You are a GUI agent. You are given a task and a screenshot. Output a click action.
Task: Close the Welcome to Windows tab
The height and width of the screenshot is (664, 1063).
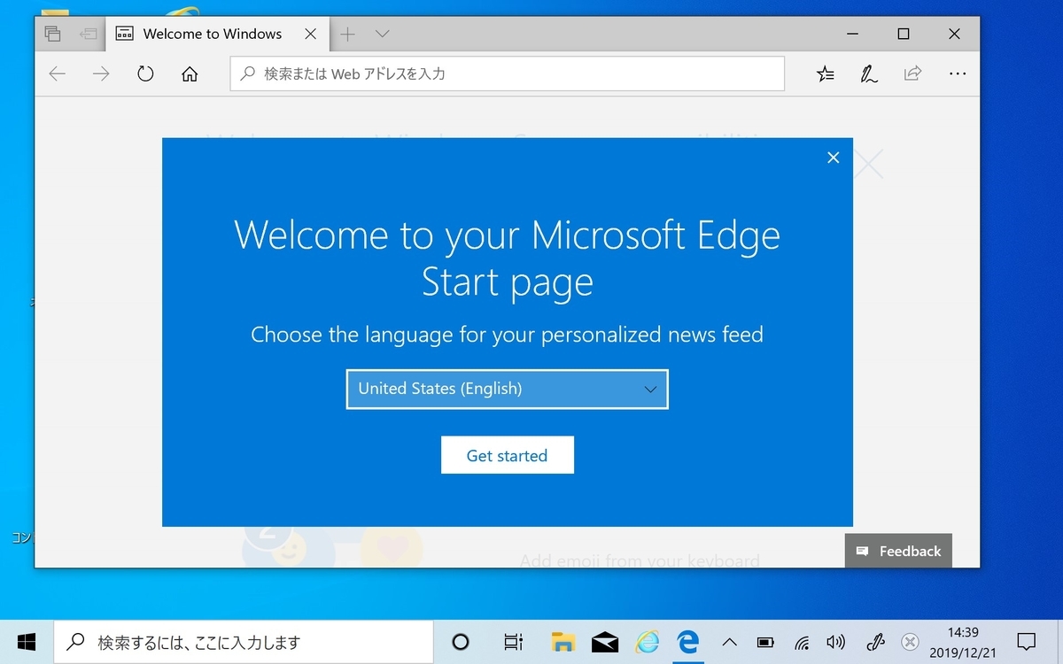(x=311, y=34)
